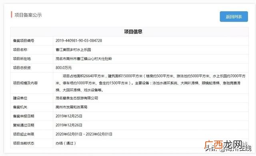Click the 项目名称 label cell
The width and height of the screenshot is (256, 156).
point(32,50)
